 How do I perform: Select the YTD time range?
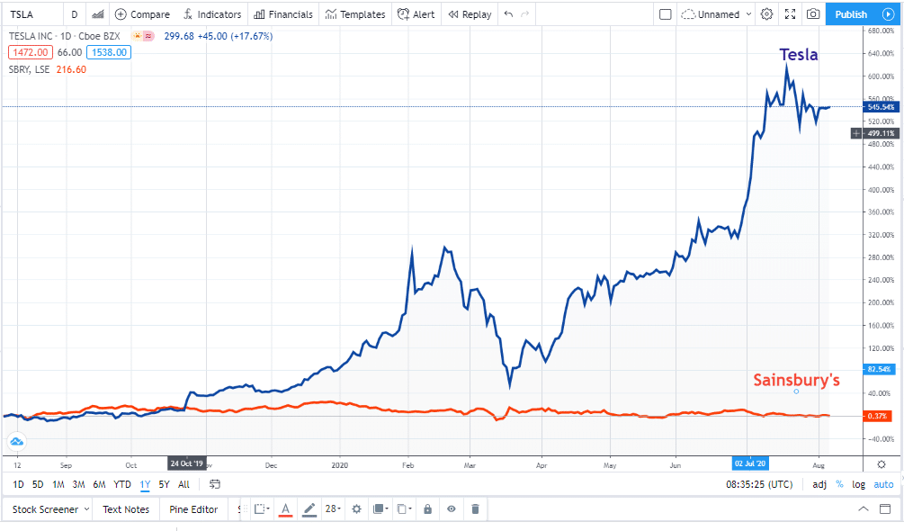click(x=122, y=484)
